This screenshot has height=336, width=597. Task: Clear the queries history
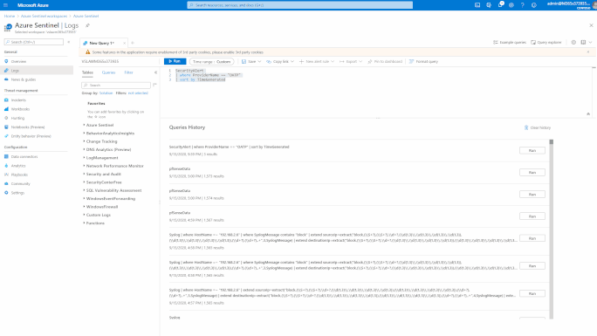pos(538,128)
